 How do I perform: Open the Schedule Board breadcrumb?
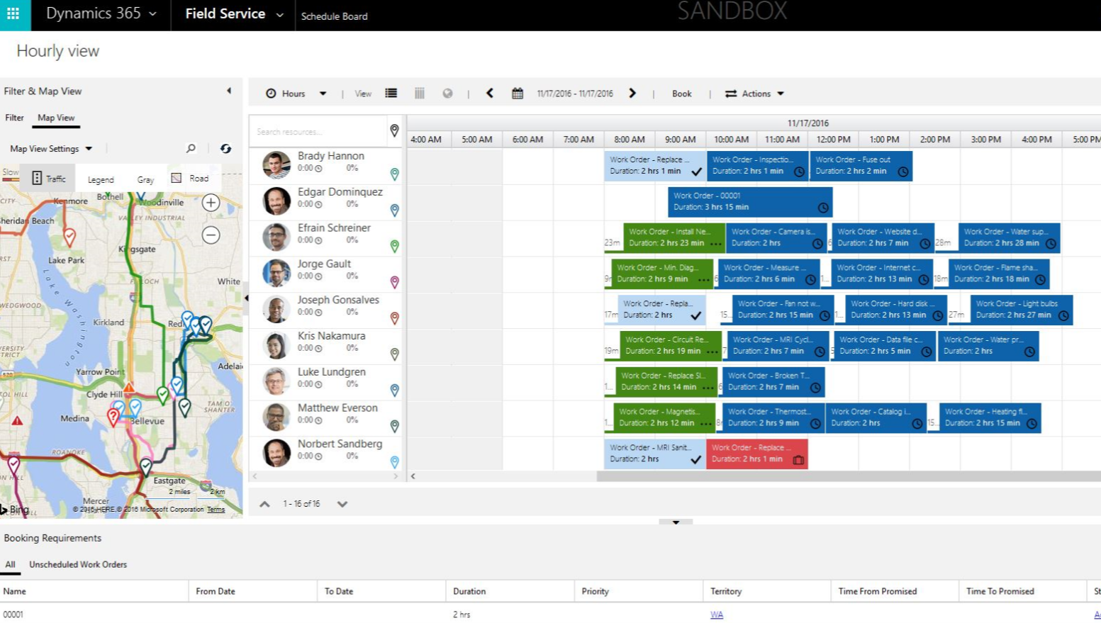[x=334, y=16]
